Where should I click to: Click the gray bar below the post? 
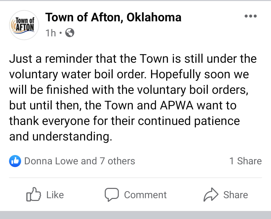coord(135,215)
